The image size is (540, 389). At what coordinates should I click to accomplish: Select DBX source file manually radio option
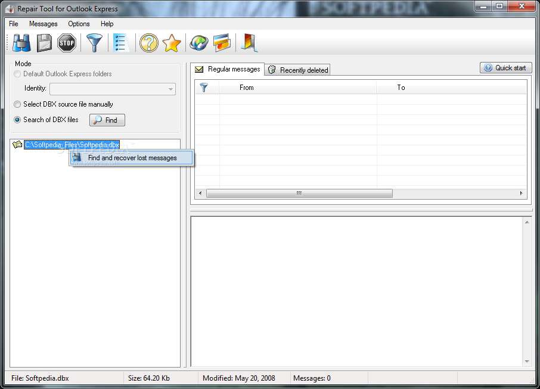17,104
